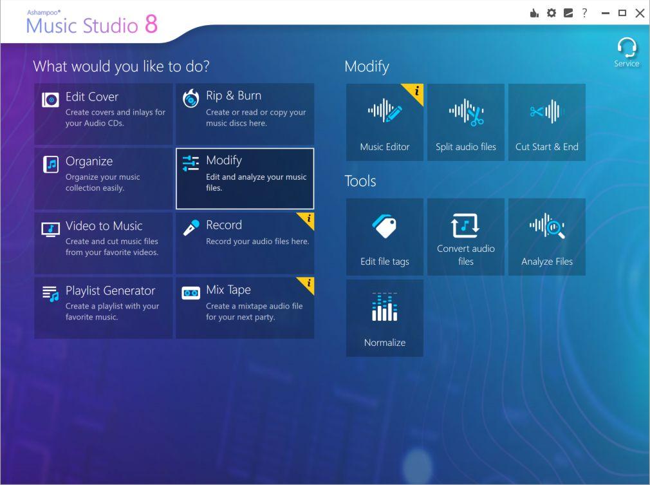Select the Rip & Burn title
This screenshot has width=650, height=485.
(x=234, y=95)
